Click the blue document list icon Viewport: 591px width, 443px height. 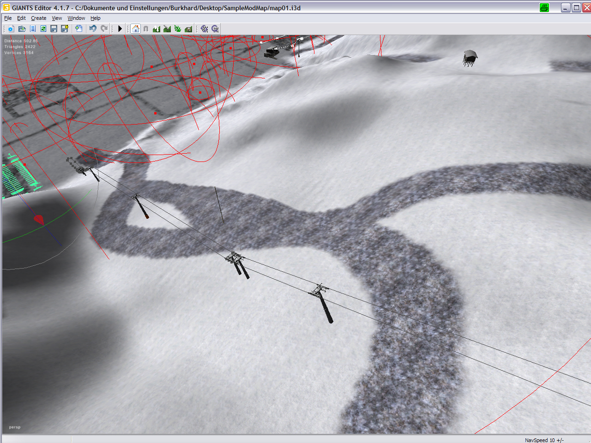click(33, 29)
